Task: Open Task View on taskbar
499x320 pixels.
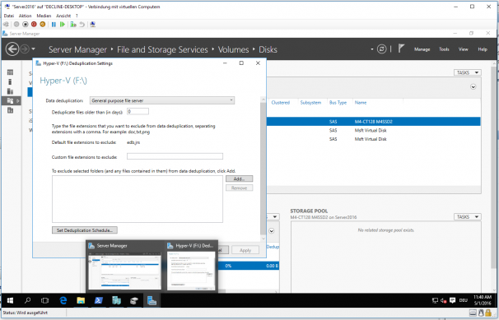Action: tap(44, 300)
